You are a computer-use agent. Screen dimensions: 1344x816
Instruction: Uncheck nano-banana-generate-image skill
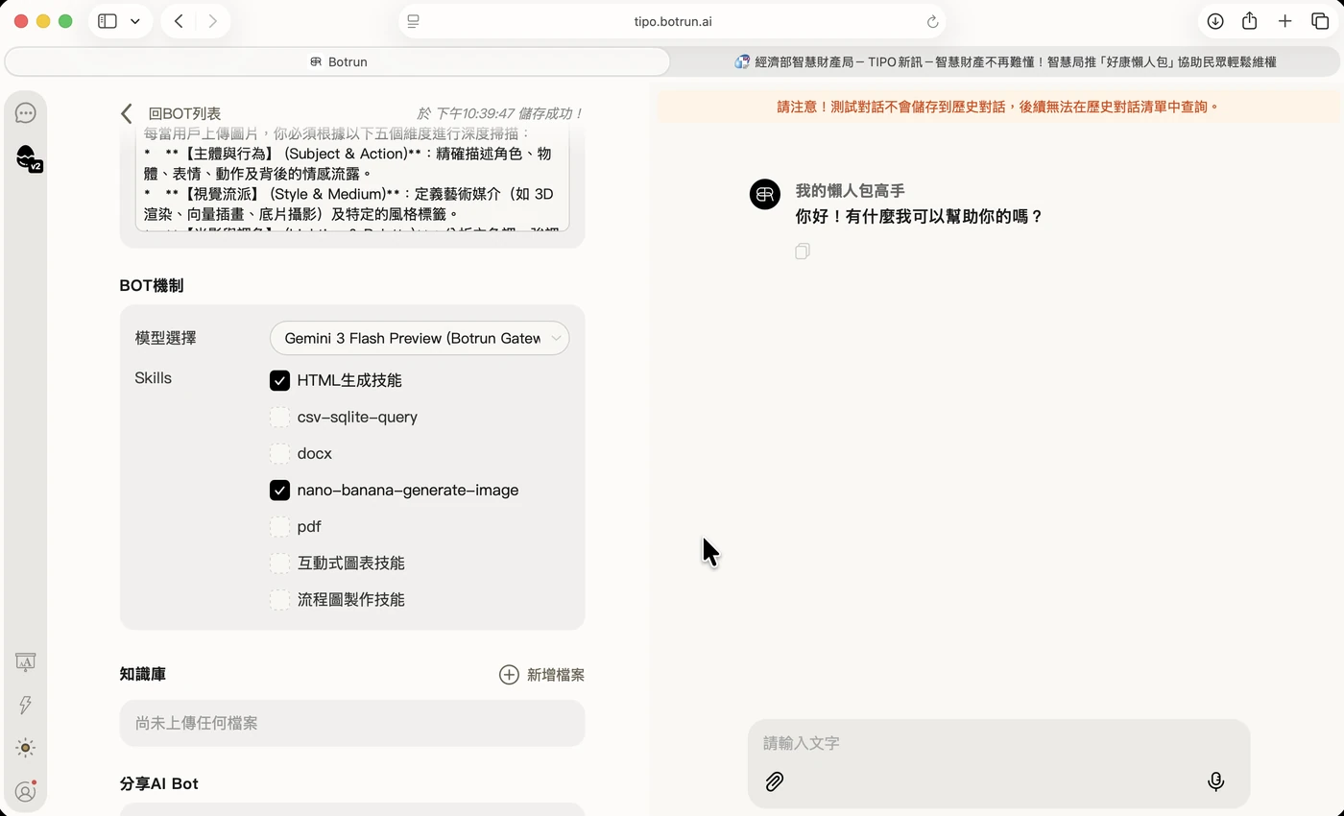(279, 491)
